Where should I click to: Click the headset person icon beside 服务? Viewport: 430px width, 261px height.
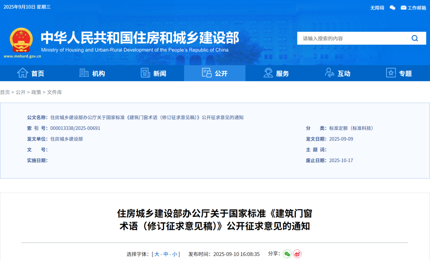(x=268, y=73)
